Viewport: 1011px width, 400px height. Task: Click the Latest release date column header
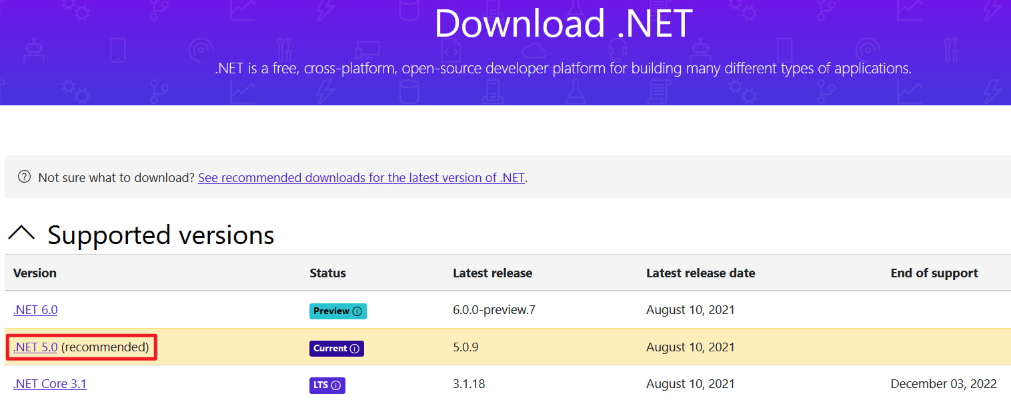pyautogui.click(x=700, y=273)
